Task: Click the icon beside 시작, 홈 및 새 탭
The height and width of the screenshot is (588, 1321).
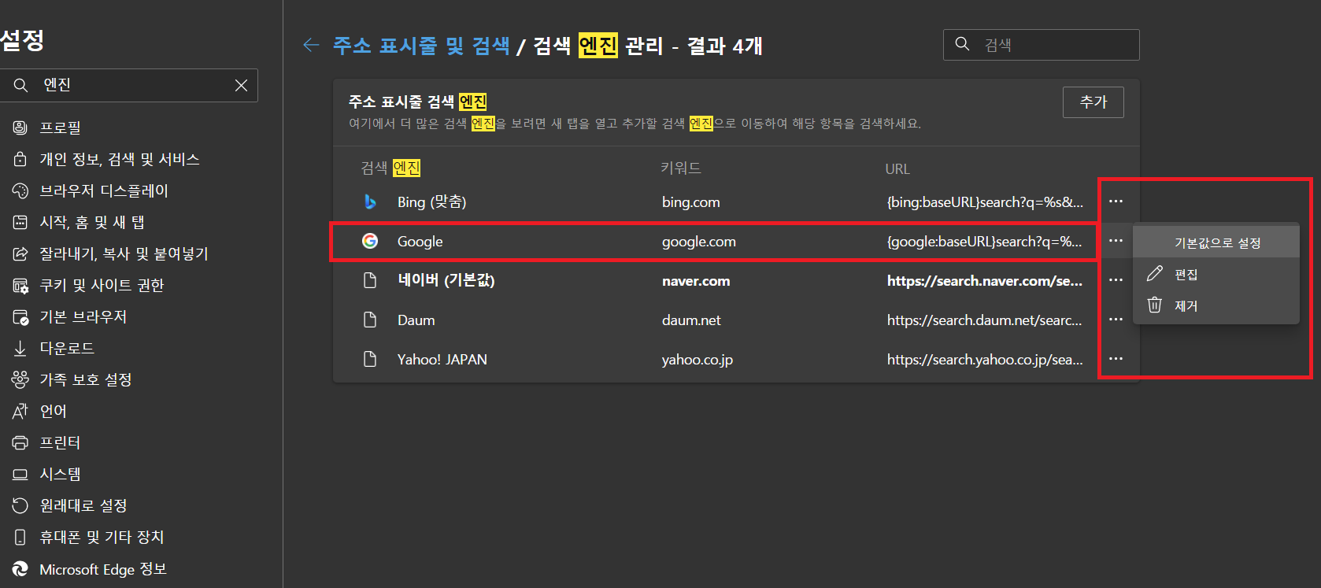Action: (x=20, y=222)
